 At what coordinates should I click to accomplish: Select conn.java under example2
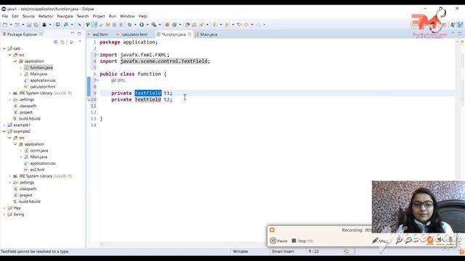pos(39,151)
